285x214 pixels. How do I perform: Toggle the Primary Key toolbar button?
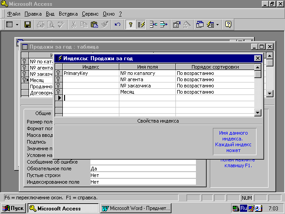tap(130, 25)
